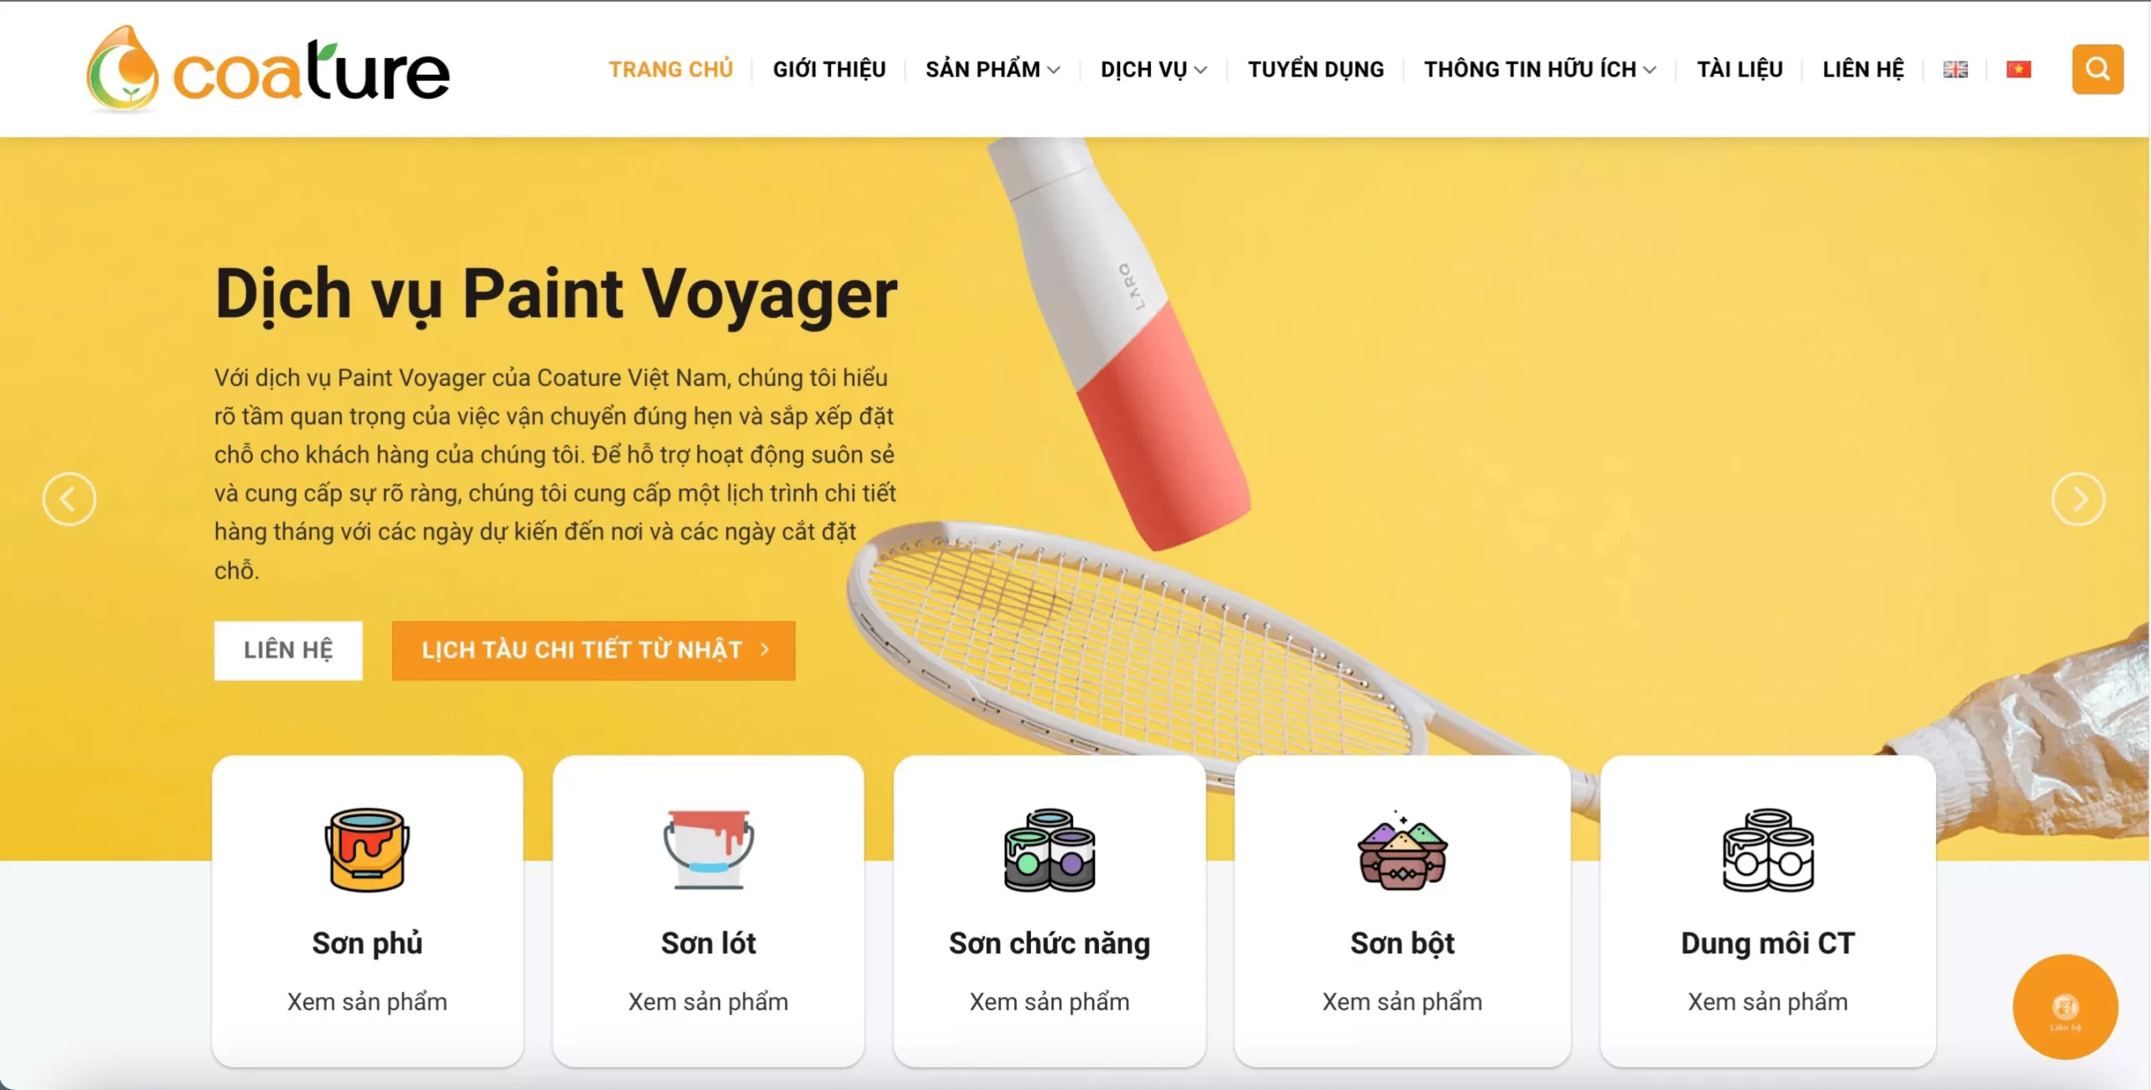
Task: Select the Vietnam flag language icon
Action: (x=2018, y=70)
